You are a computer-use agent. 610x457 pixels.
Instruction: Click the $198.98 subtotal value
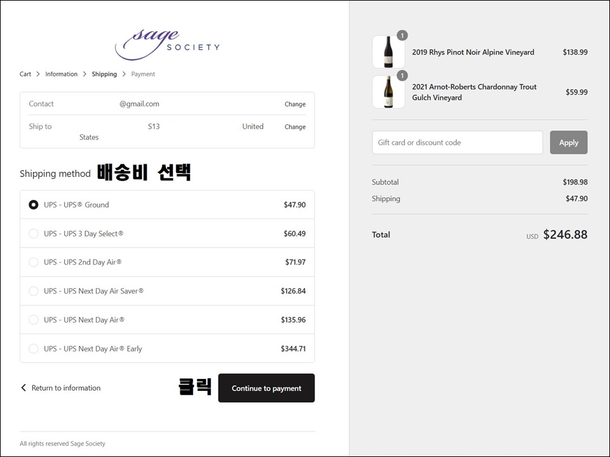(575, 182)
